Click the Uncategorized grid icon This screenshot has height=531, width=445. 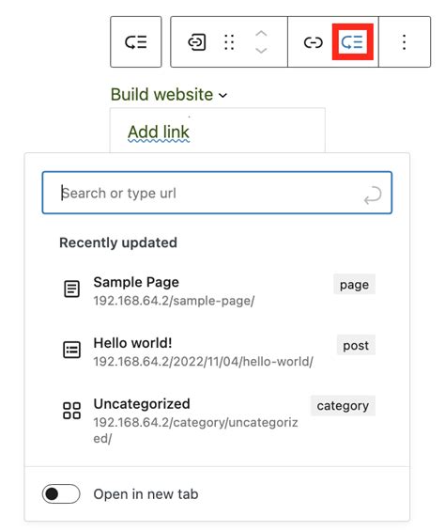71,411
